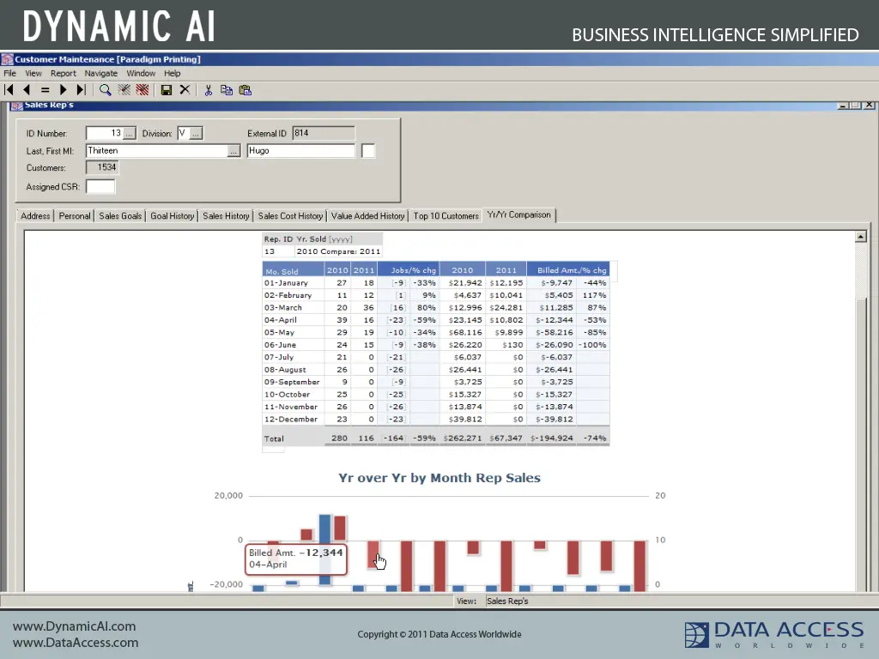Click the Sales Rep's window icon
879x659 pixels.
tap(17, 106)
